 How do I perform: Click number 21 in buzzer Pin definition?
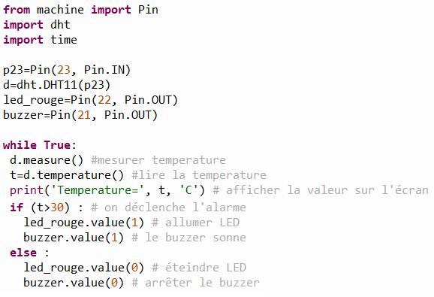(84, 115)
